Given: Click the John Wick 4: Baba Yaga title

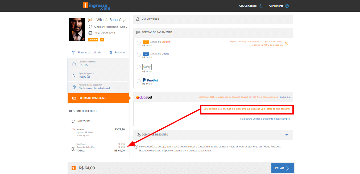Looking at the screenshot, I should (x=107, y=20).
